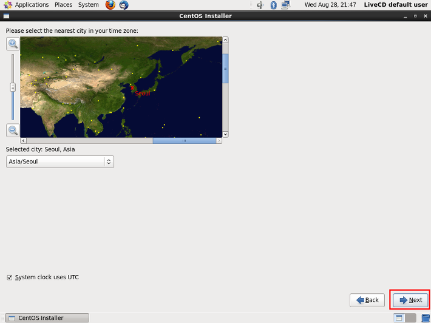Click the map zoom in magnifier icon

[13, 44]
